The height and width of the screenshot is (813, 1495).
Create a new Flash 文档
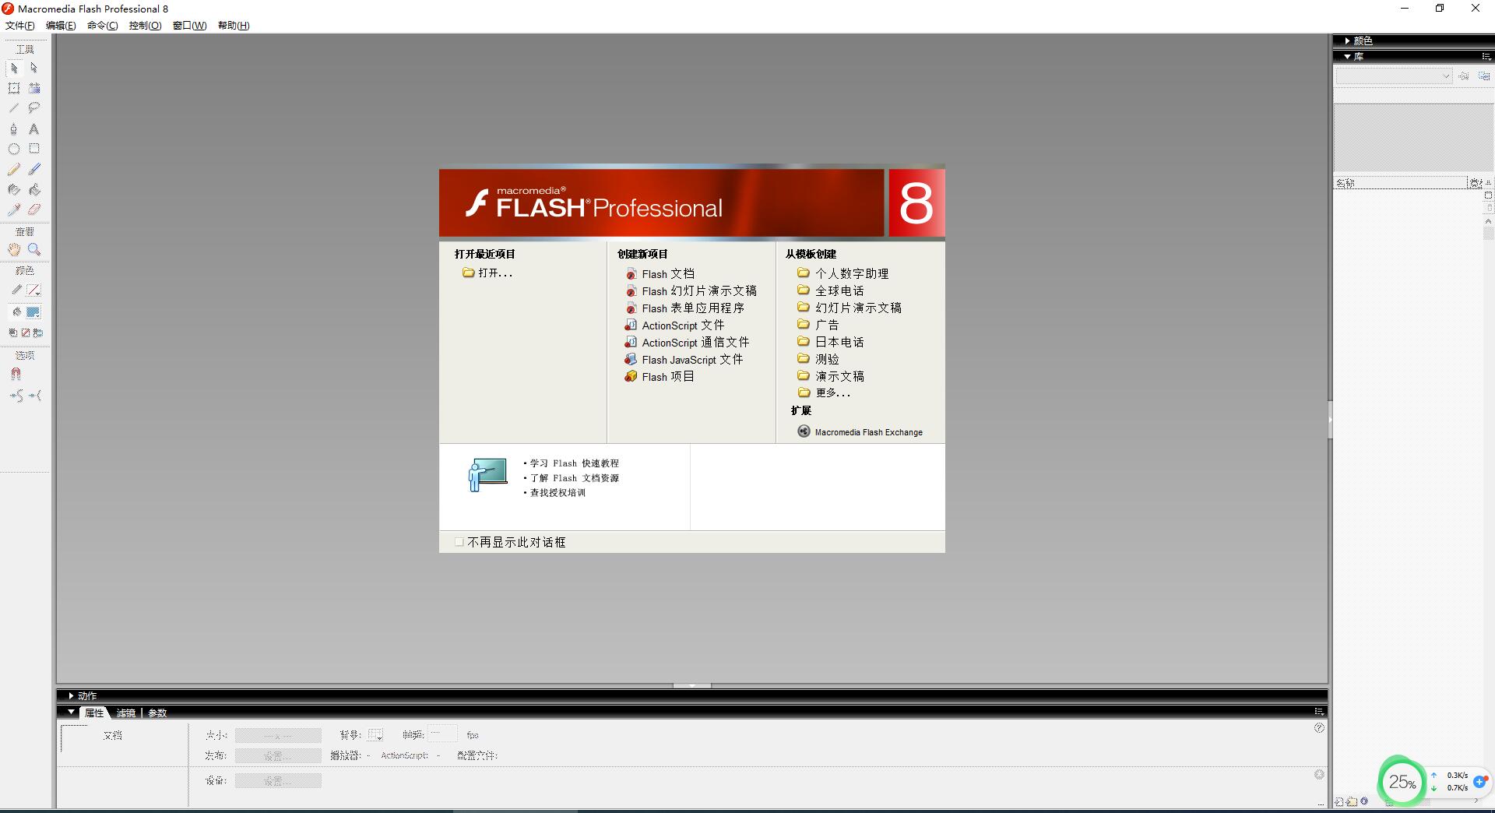tap(660, 274)
